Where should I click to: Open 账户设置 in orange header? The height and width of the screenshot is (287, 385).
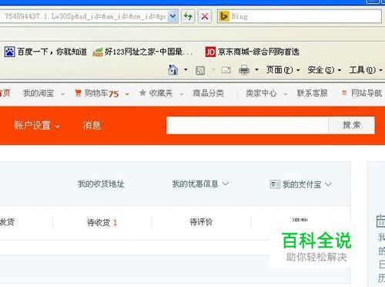tap(32, 126)
